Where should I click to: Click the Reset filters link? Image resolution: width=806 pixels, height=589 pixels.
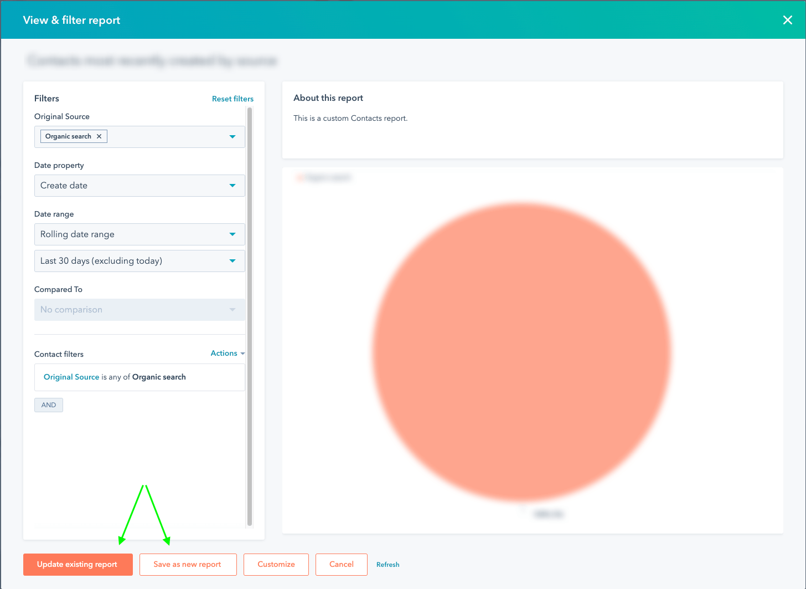pos(232,99)
